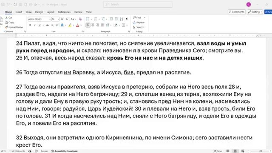The height and width of the screenshot is (153, 272).
Task: Adjust the zoom slider
Action: coord(261,151)
